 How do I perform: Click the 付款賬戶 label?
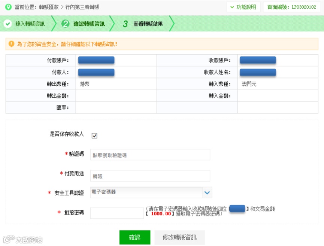(x=58, y=60)
